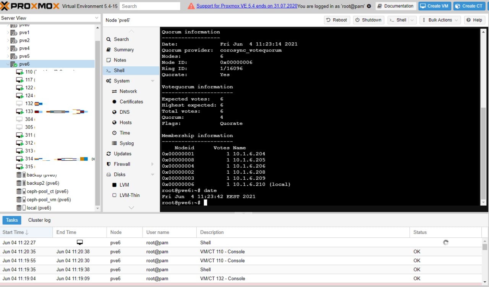Viewport: 489px width, 287px height.
Task: Focus the top Search field
Action: point(150,6)
